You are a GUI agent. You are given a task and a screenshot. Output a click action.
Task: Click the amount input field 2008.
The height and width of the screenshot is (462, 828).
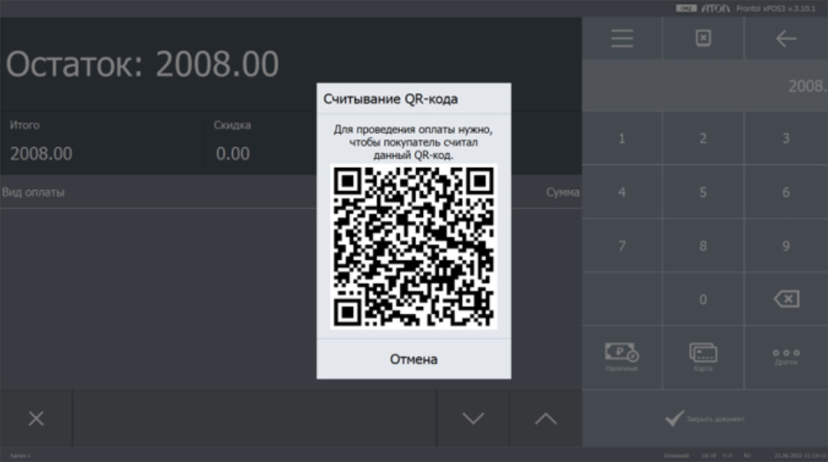pyautogui.click(x=705, y=86)
